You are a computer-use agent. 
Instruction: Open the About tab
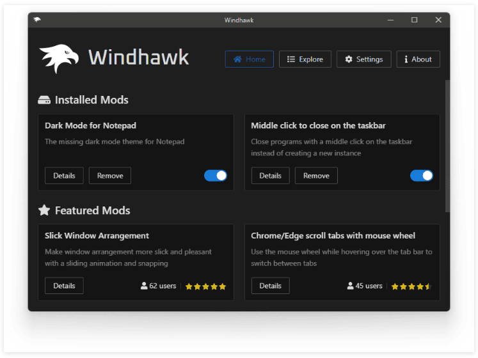coord(418,59)
